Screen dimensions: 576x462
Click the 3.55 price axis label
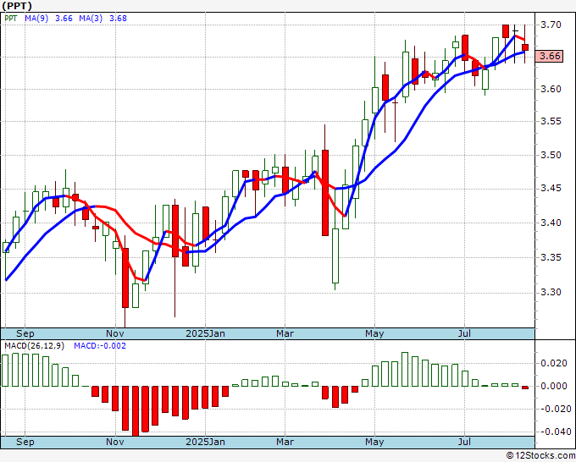click(x=551, y=122)
